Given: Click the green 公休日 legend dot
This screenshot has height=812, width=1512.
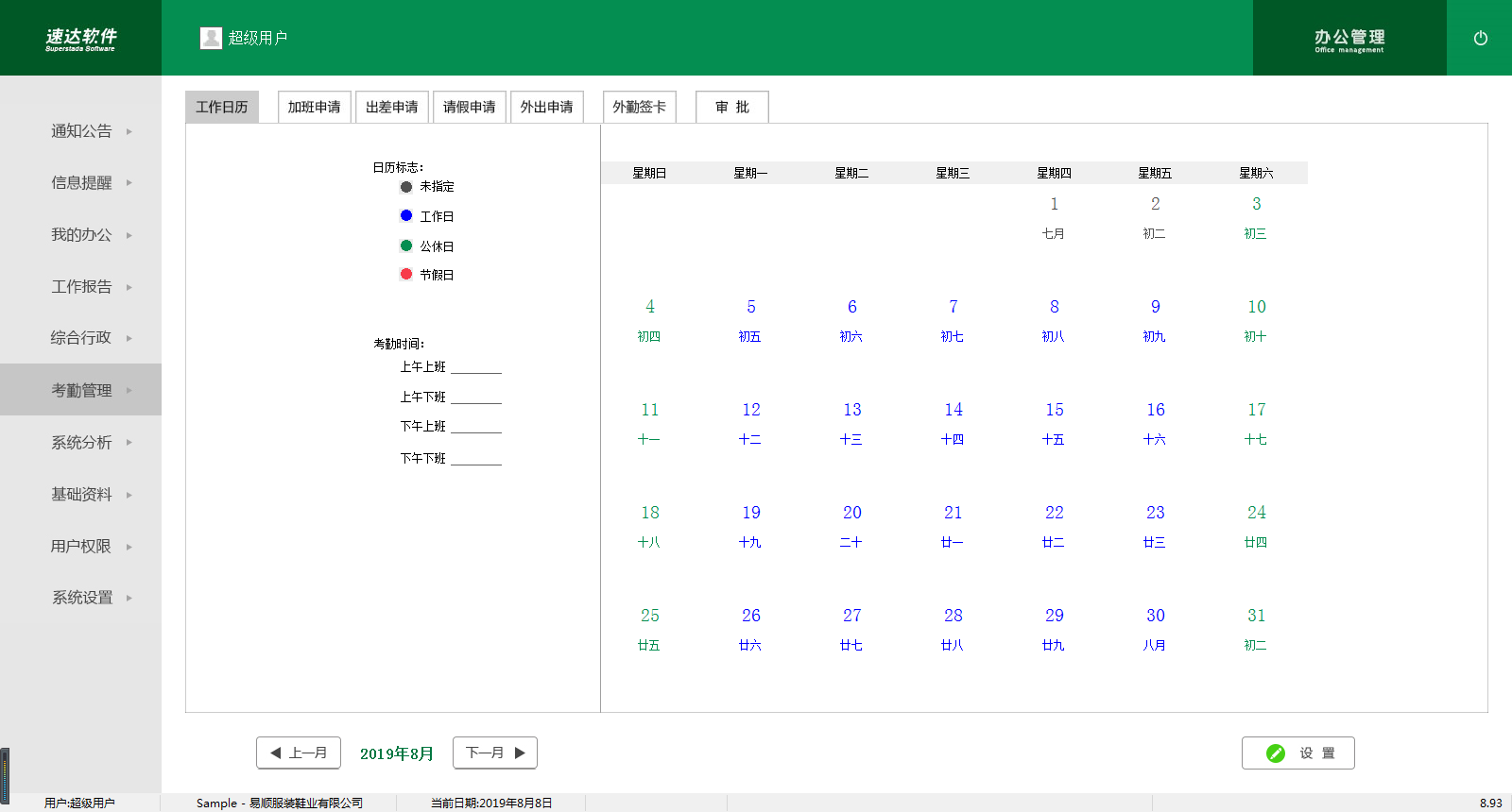Looking at the screenshot, I should point(406,245).
